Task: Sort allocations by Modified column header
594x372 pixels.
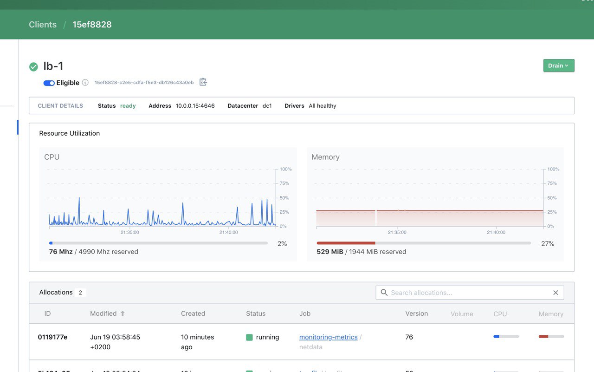Action: point(103,313)
